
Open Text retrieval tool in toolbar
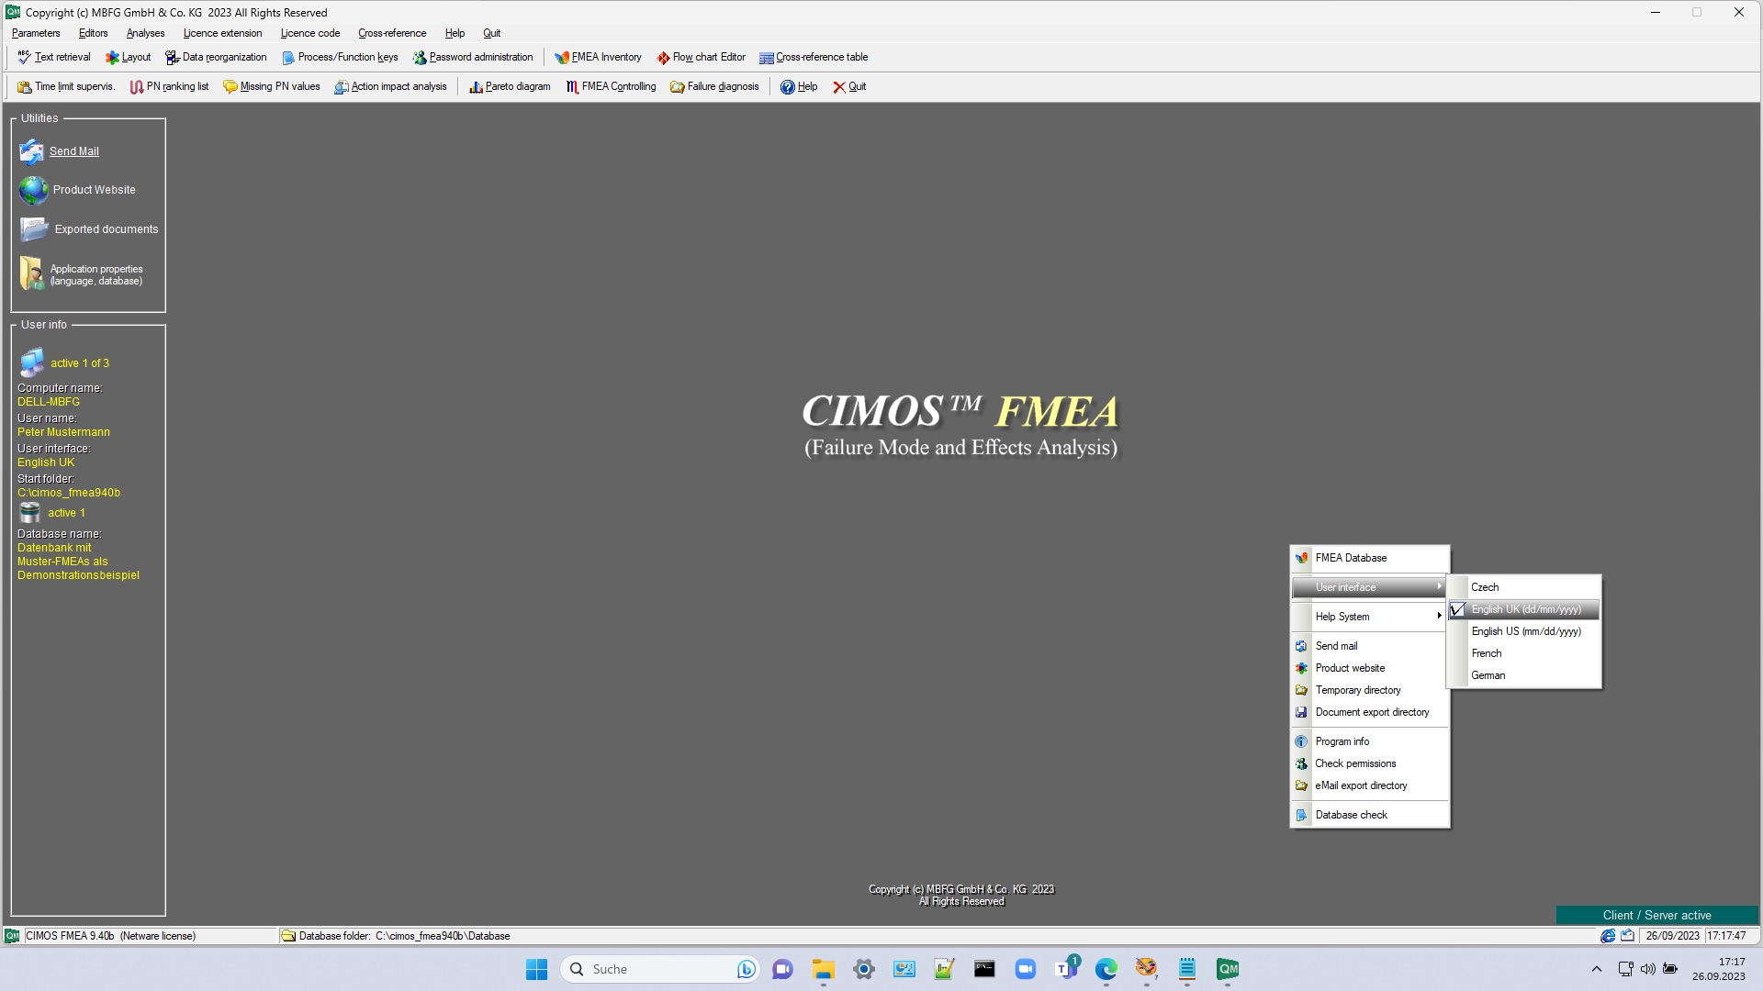pos(54,57)
